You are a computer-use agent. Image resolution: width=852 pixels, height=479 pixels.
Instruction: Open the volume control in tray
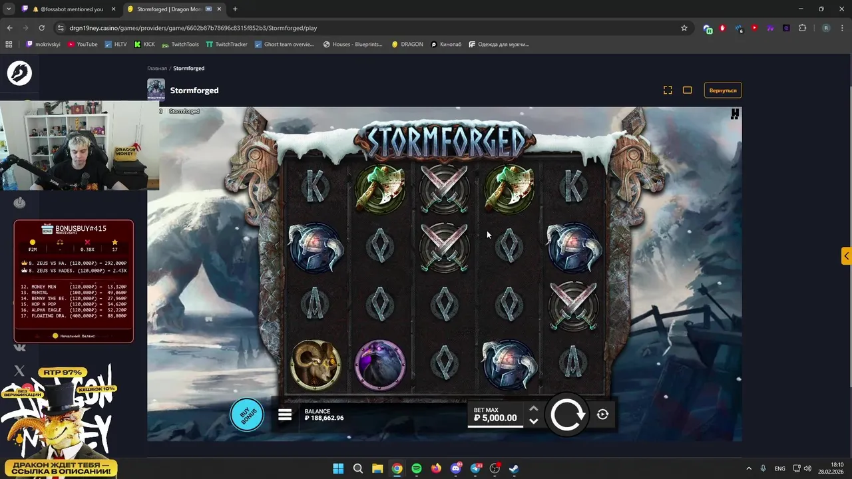807,468
